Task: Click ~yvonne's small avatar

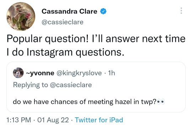Action: point(18,73)
